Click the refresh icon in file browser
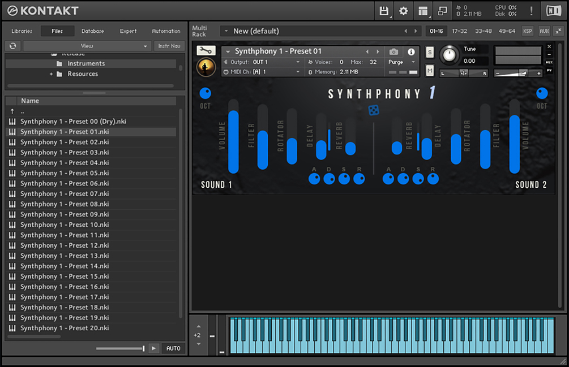The height and width of the screenshot is (367, 569). click(12, 46)
